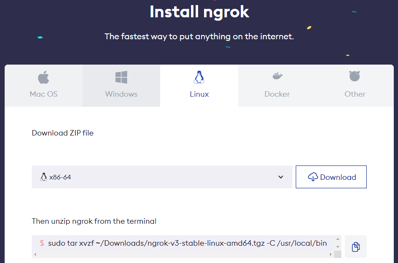
Task: Click the Windows logo icon
Action: tap(121, 77)
